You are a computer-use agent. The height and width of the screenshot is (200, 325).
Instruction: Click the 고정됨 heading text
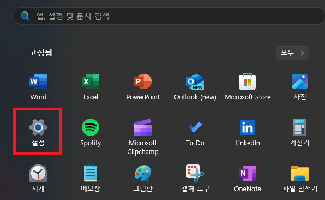(40, 52)
